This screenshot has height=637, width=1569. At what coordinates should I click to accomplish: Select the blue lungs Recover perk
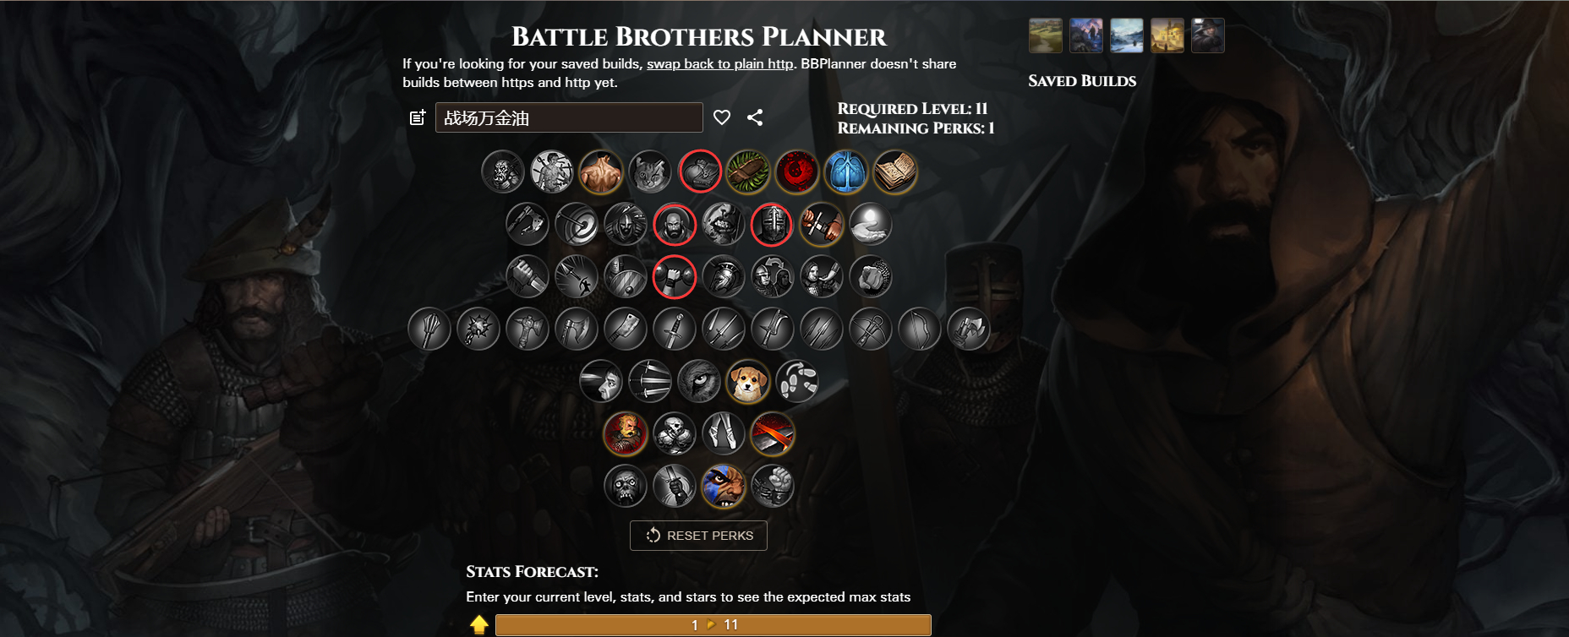[x=846, y=172]
